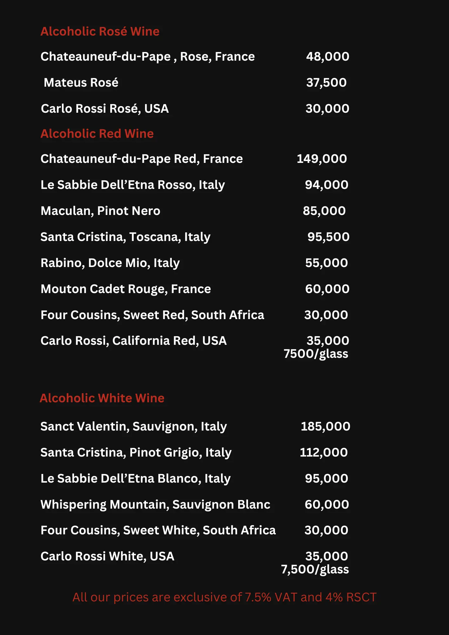Image resolution: width=449 pixels, height=635 pixels.
Task: Click the 7500/glass price under California Red
Action: [x=316, y=354]
